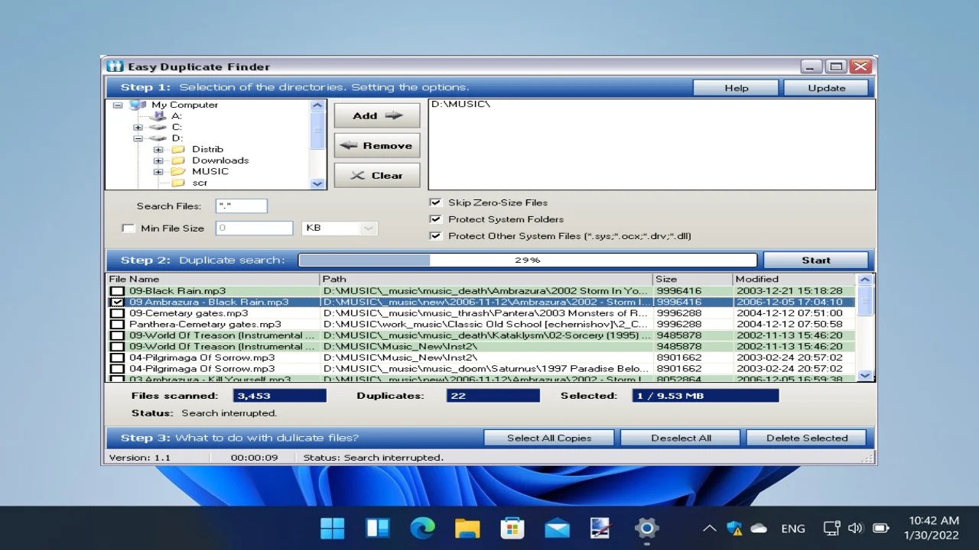Click the Select All Copies button

pyautogui.click(x=549, y=438)
